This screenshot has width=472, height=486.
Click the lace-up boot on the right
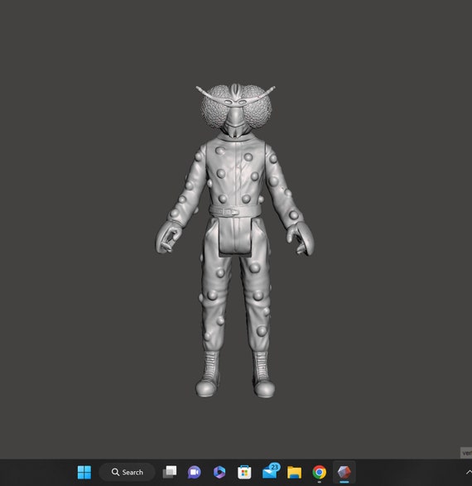coord(263,374)
